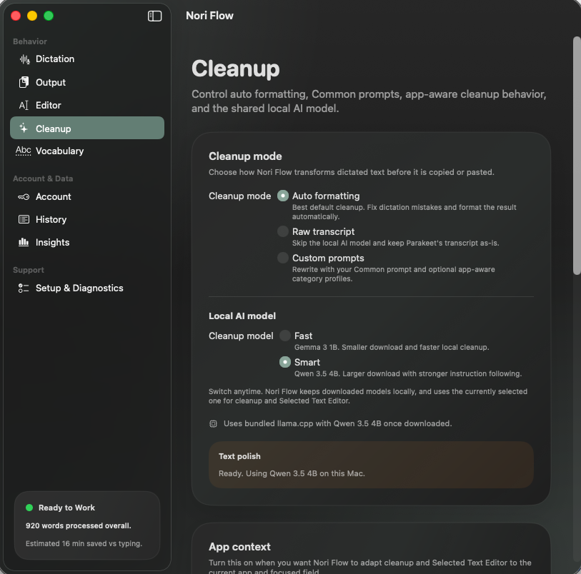Image resolution: width=581 pixels, height=574 pixels.
Task: Click the History list icon
Action: click(24, 219)
